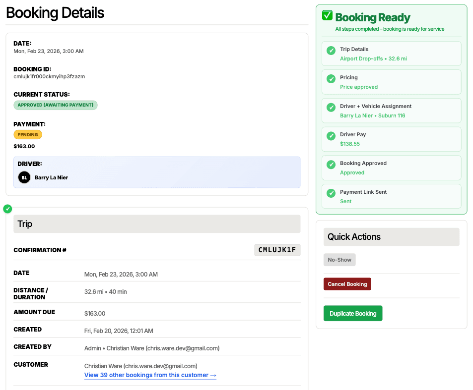Click the Trip section header

click(157, 224)
